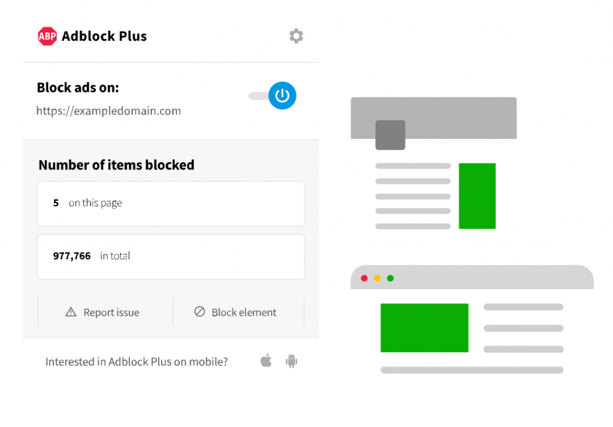Click the red dot in the browser window mockup

click(x=364, y=278)
